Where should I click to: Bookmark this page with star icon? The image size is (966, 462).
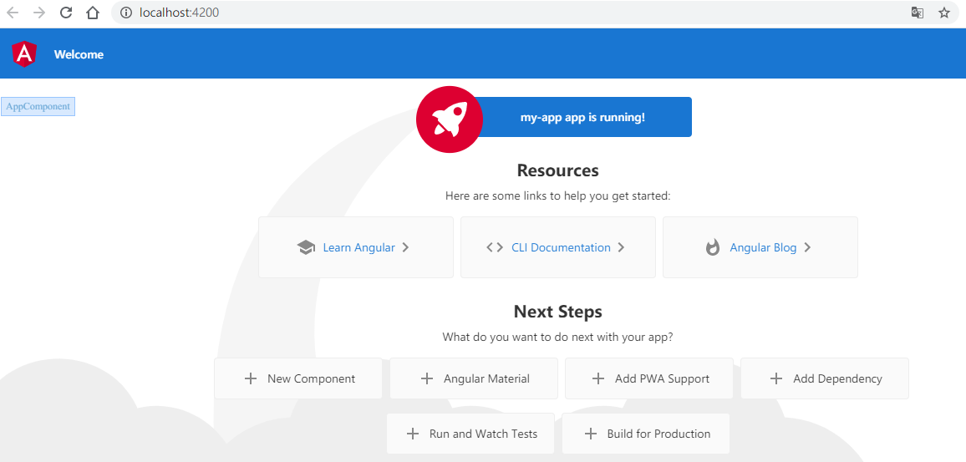(943, 13)
